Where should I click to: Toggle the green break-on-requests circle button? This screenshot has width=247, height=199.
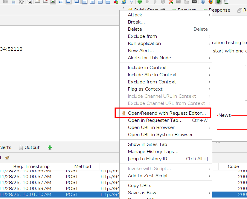coord(140,2)
